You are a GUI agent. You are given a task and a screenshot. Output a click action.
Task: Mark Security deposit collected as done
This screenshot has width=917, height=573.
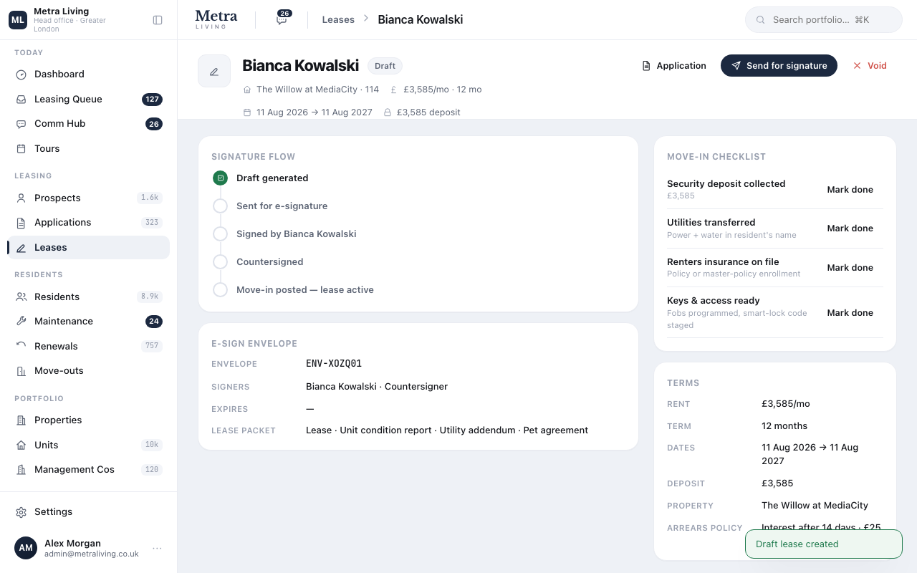[850, 190]
